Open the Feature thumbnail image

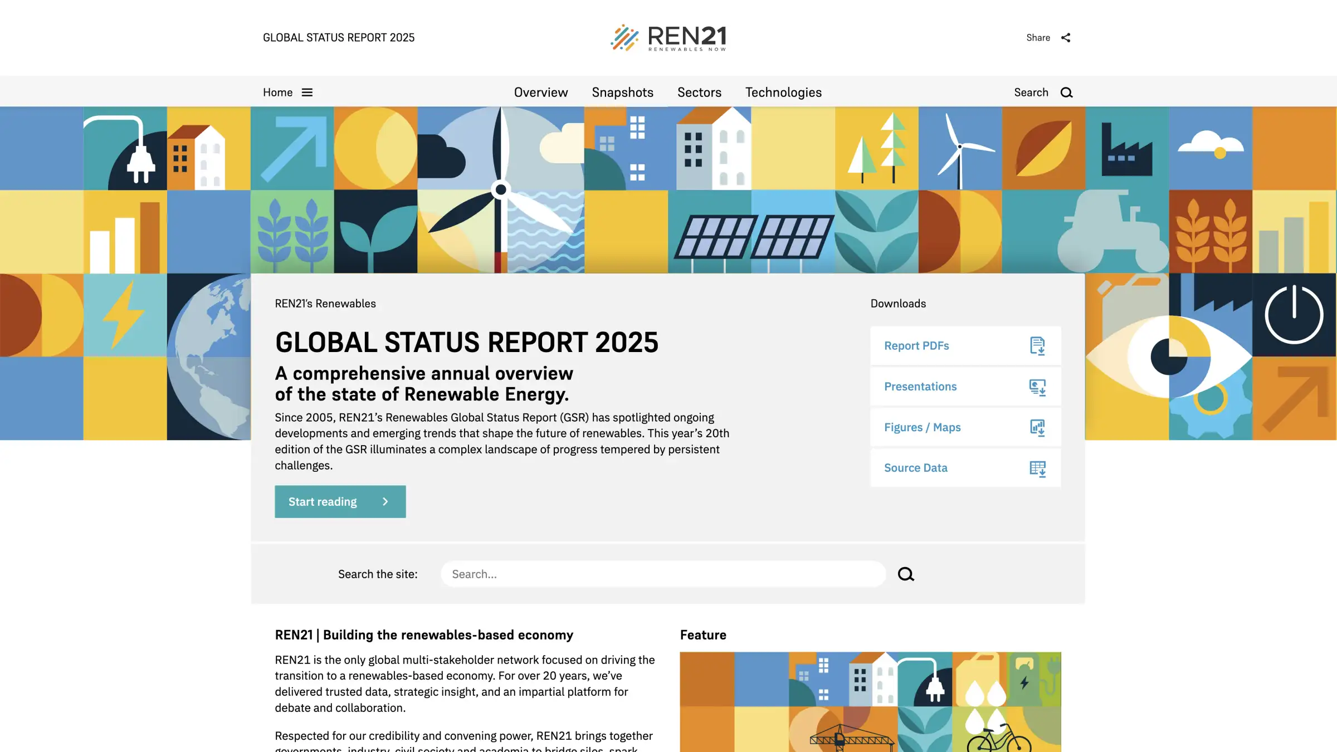click(x=870, y=702)
